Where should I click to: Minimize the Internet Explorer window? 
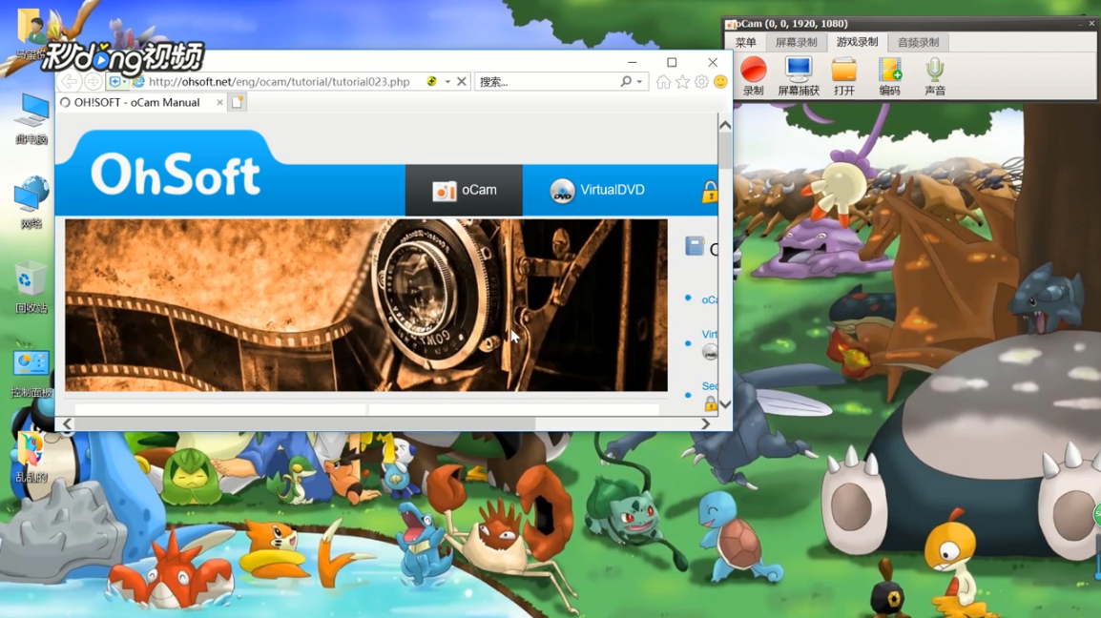632,63
